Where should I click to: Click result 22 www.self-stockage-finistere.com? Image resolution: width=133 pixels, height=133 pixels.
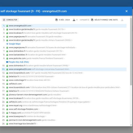point(24,109)
